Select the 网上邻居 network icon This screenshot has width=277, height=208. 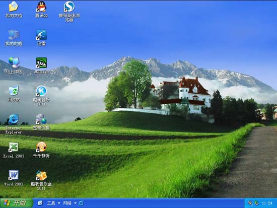pyautogui.click(x=14, y=63)
